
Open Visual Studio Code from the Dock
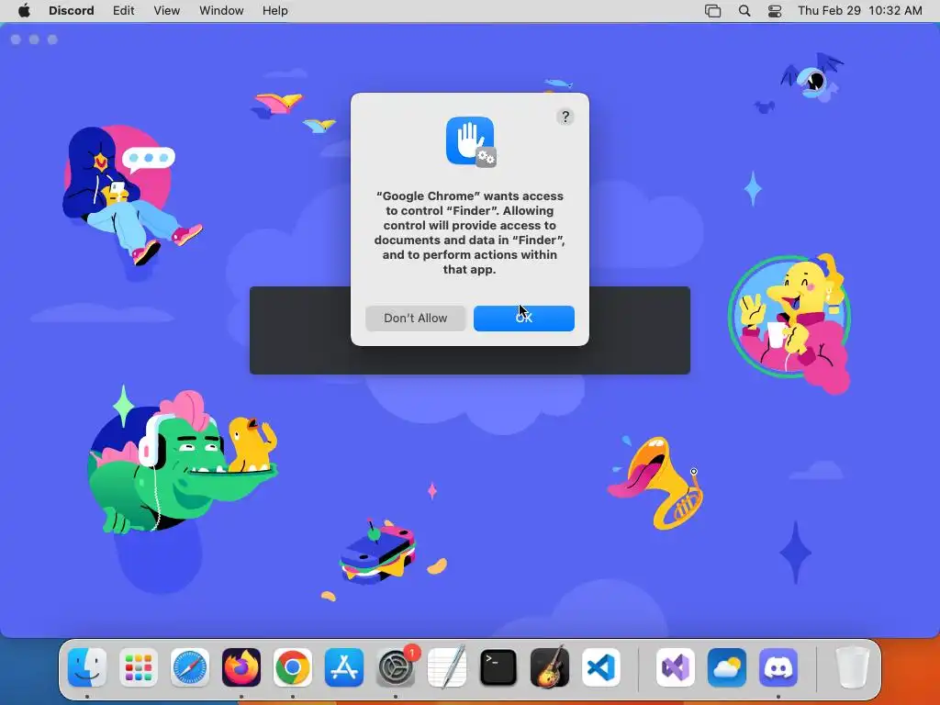601,667
